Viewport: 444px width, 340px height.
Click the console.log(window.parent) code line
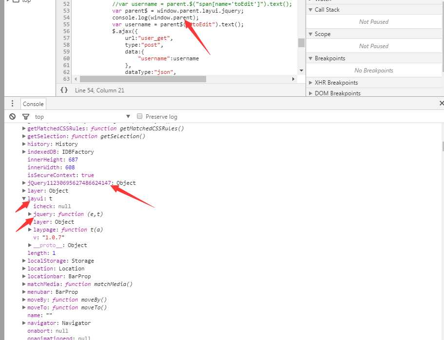pos(155,18)
